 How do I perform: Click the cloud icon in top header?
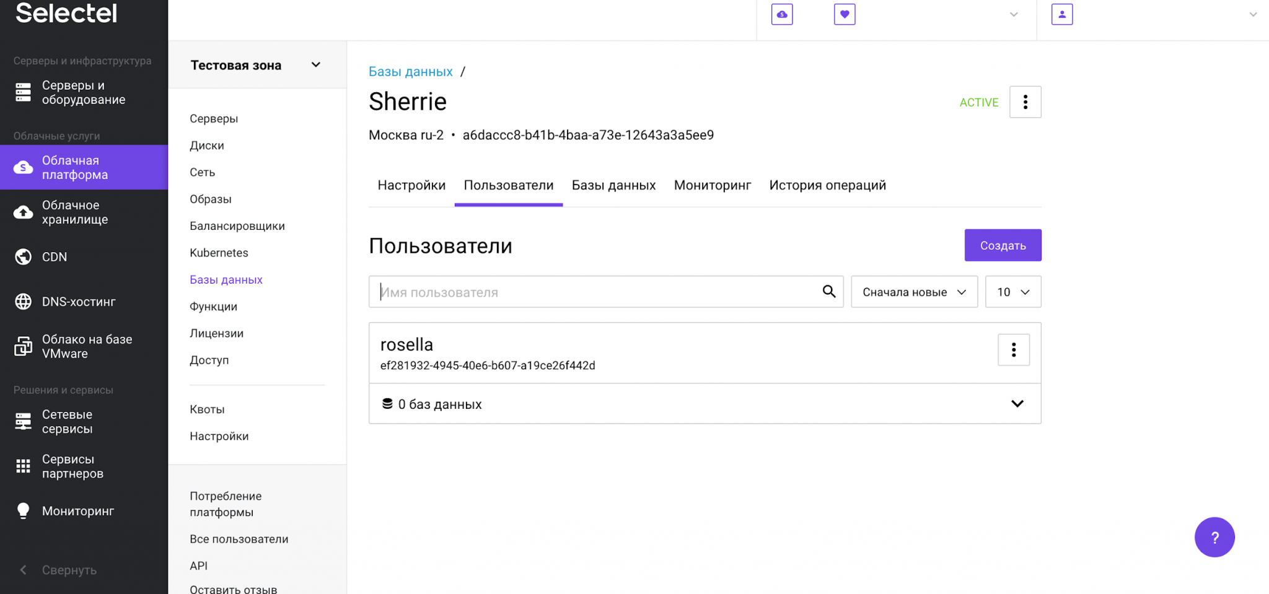(782, 14)
